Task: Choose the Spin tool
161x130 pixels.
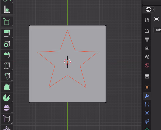Action: click(x=7, y=98)
